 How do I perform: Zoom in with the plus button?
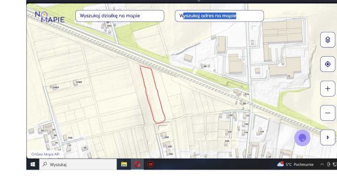pyautogui.click(x=328, y=89)
